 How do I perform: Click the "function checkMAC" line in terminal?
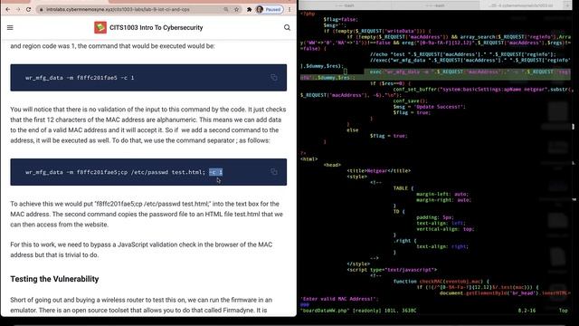click(441, 282)
